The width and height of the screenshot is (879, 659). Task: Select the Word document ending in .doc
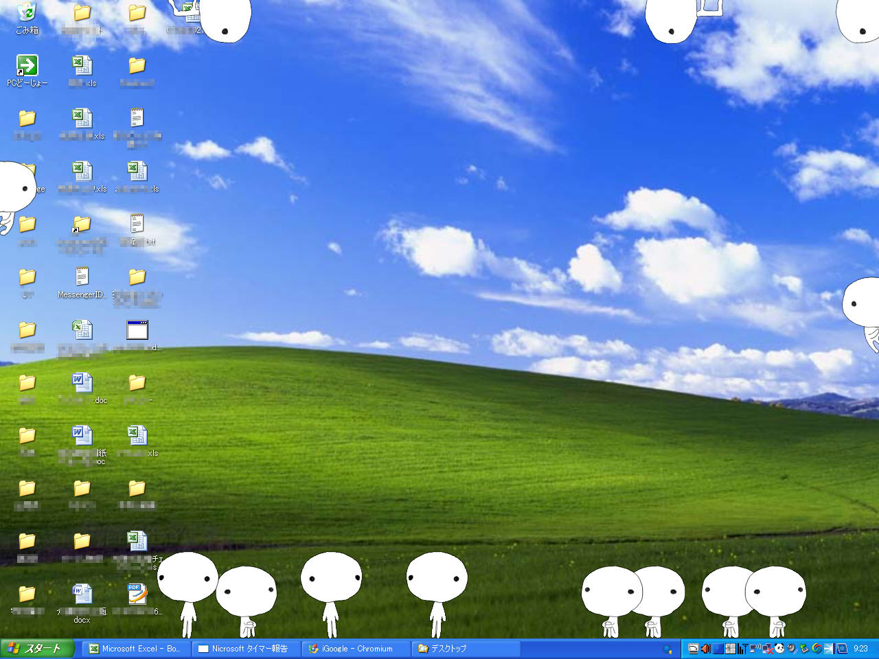[82, 388]
